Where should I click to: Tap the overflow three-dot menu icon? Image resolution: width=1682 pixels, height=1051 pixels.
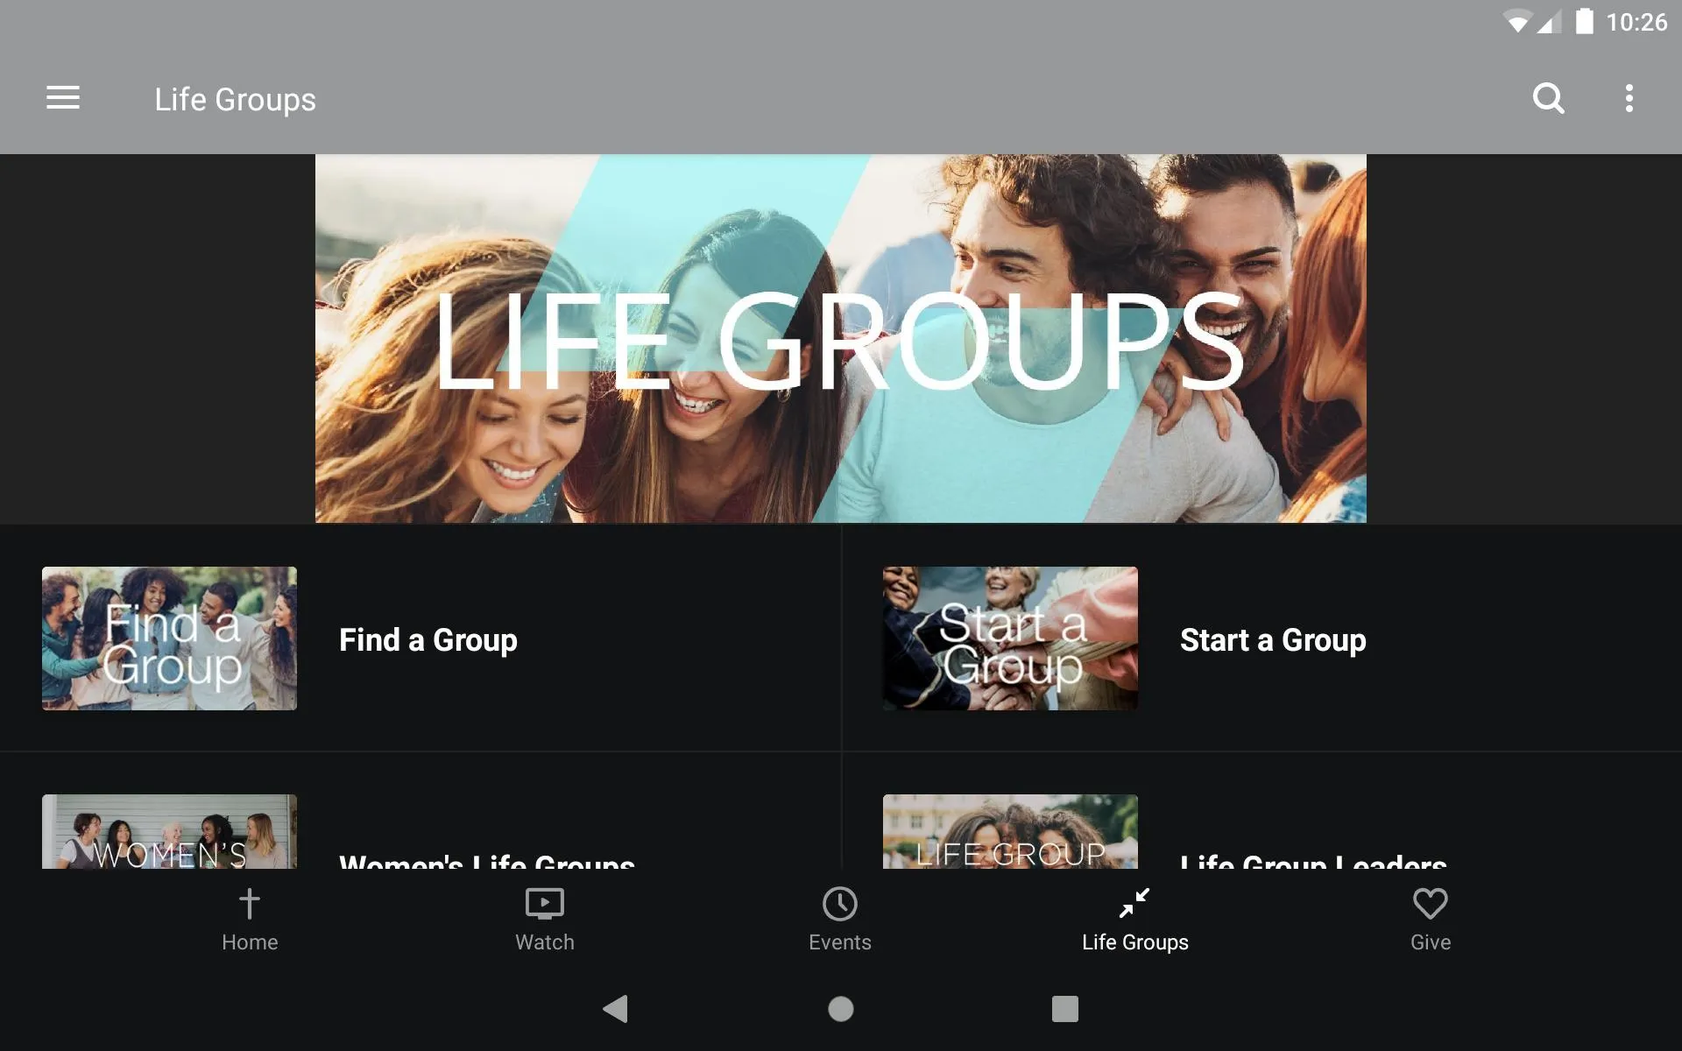1630,98
